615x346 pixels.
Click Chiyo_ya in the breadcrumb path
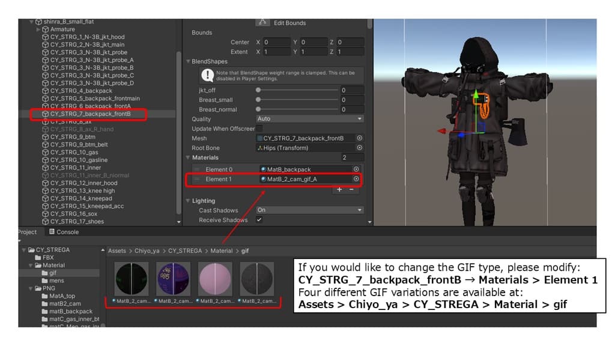[147, 250]
